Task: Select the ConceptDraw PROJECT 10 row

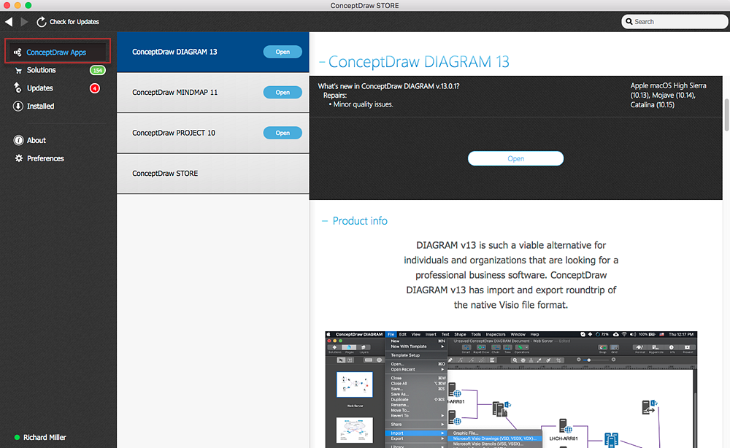Action: tap(212, 133)
